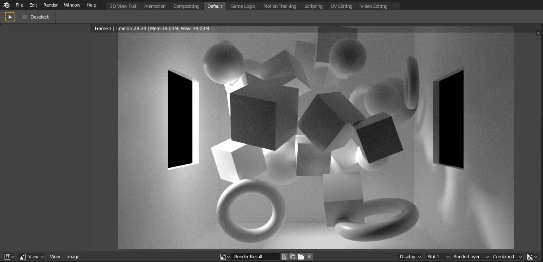Open an image file via the folder icon
Viewport: 543px width, 262px height.
click(301, 256)
